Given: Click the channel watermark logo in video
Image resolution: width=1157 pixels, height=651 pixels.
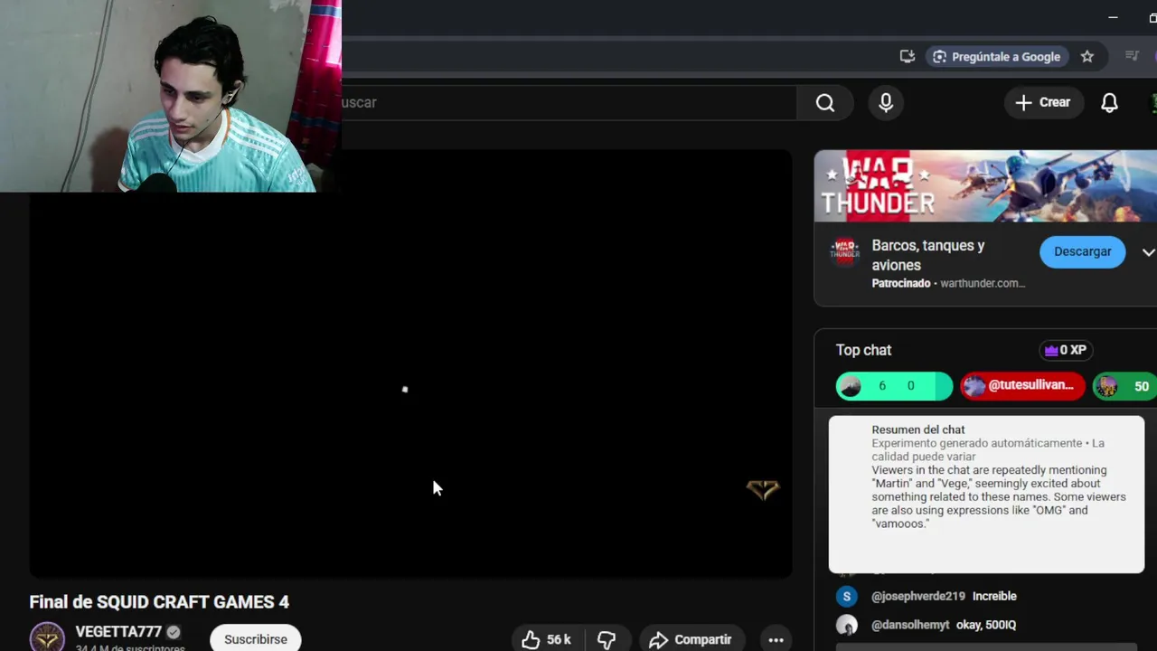Looking at the screenshot, I should (763, 489).
